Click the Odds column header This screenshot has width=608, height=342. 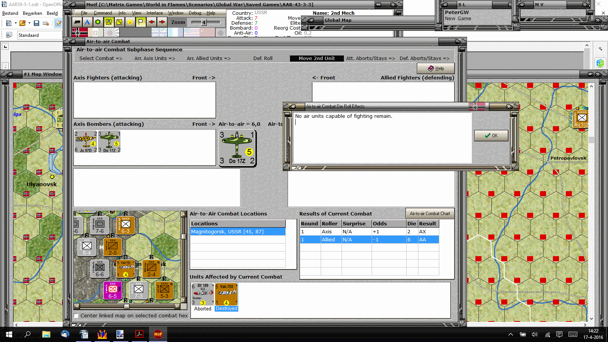pyautogui.click(x=389, y=224)
